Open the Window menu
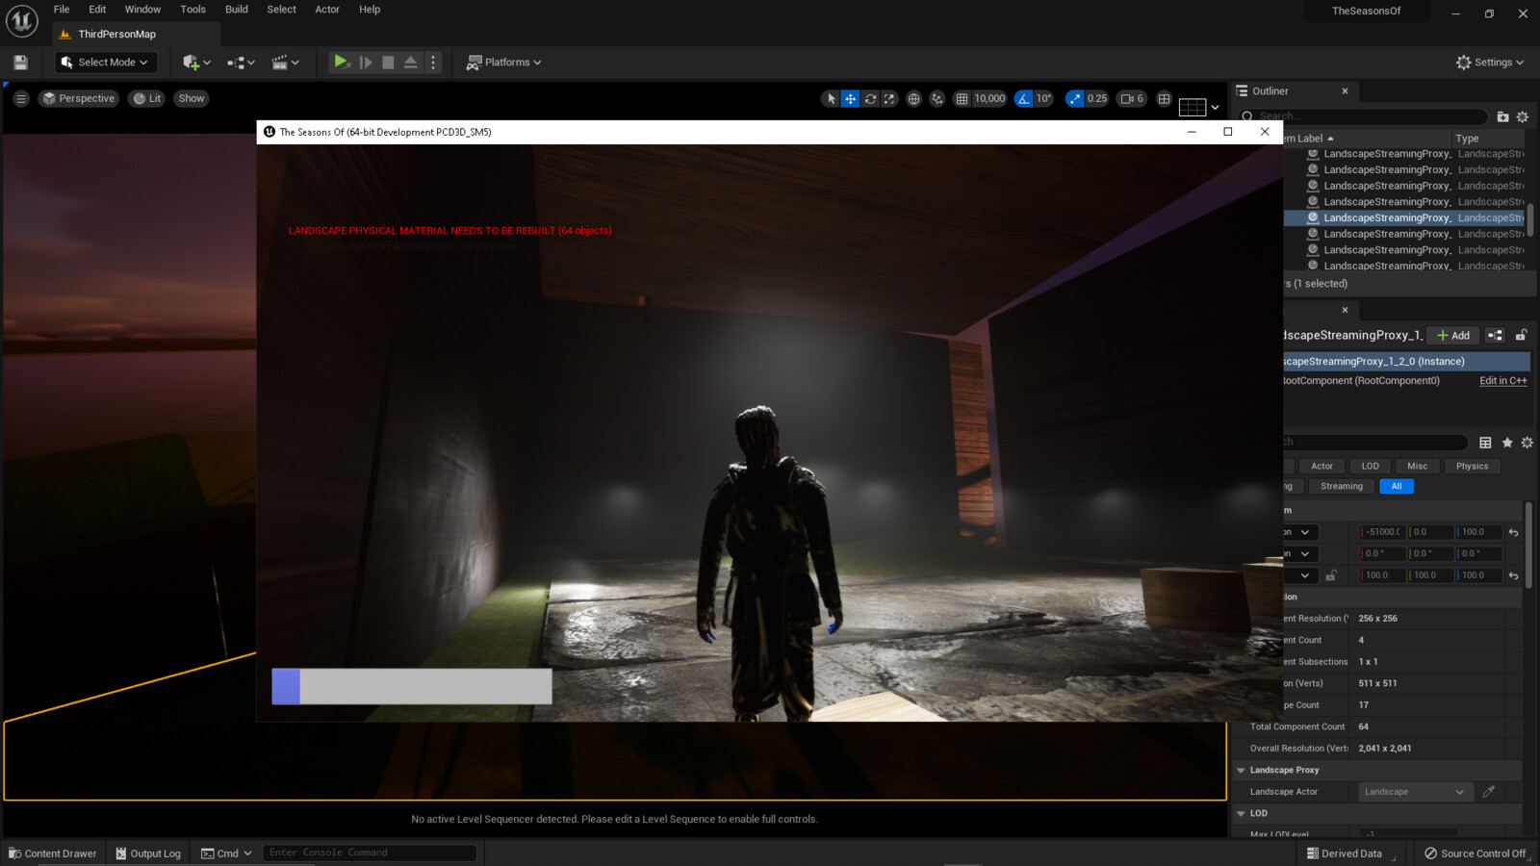This screenshot has height=866, width=1540. 142,10
